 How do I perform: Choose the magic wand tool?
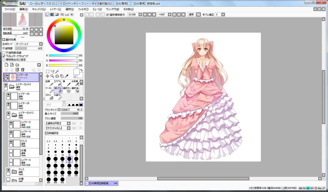[57, 71]
